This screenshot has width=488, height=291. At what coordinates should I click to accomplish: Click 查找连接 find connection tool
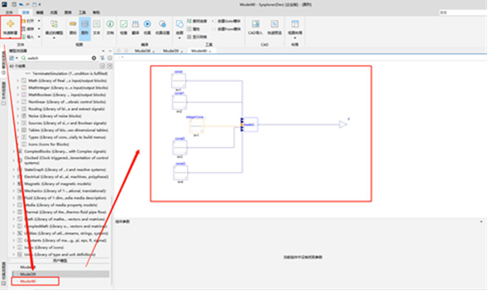coord(197,21)
